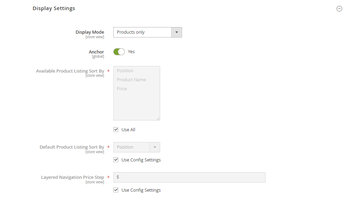This screenshot has height=200, width=355.
Task: Uncheck the Use All checkbox
Action: pyautogui.click(x=116, y=129)
